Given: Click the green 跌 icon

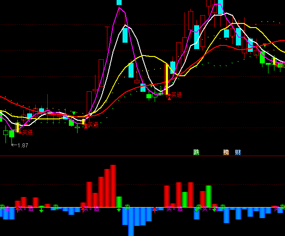Looking at the screenshot, I should tap(196, 152).
